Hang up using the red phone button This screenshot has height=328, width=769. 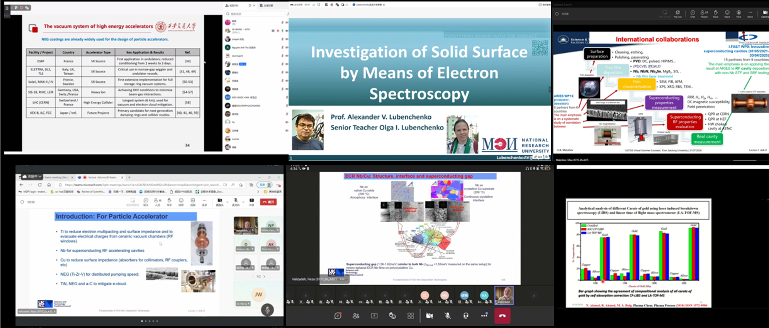(x=502, y=316)
